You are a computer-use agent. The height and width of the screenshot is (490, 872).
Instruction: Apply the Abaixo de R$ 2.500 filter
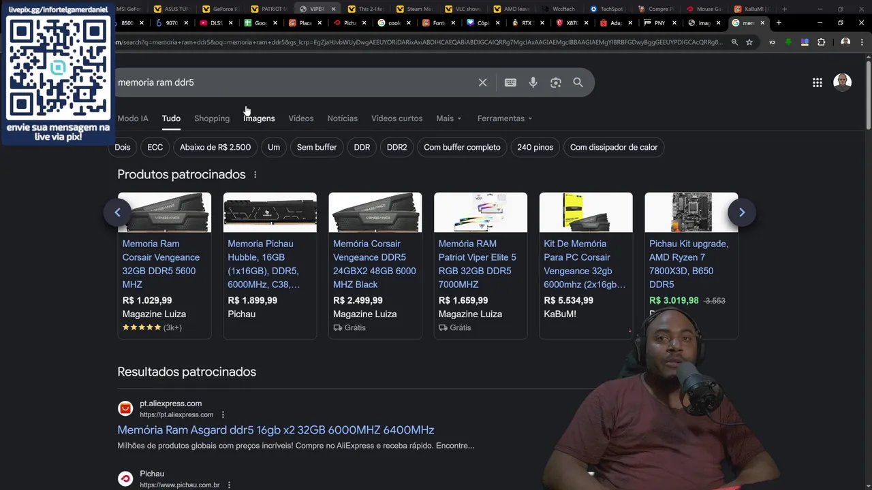point(215,147)
